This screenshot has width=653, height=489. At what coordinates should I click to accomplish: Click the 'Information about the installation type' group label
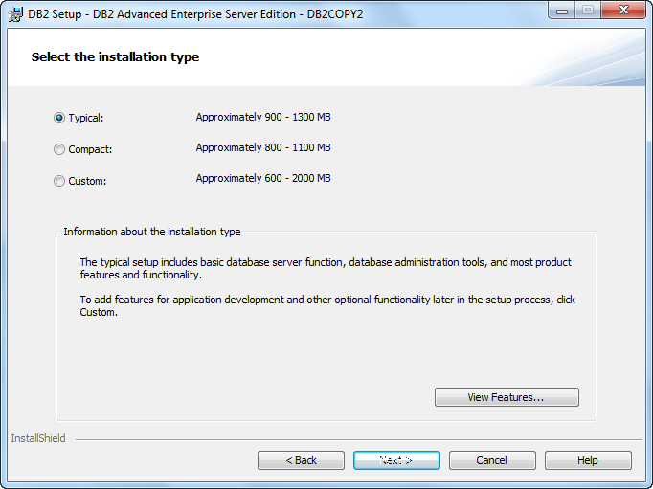click(x=152, y=232)
